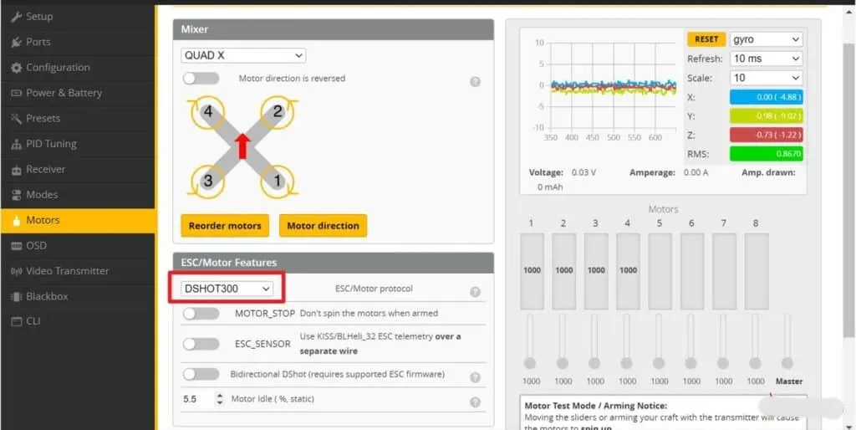Image resolution: width=856 pixels, height=430 pixels.
Task: Click the RESET graph button
Action: (706, 39)
